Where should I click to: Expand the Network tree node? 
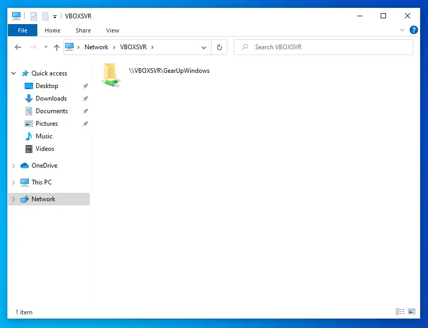[13, 200]
